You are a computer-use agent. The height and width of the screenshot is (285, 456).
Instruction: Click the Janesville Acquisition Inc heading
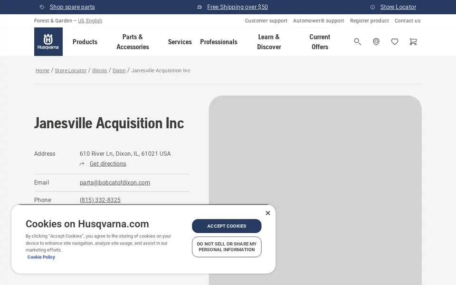tap(109, 123)
